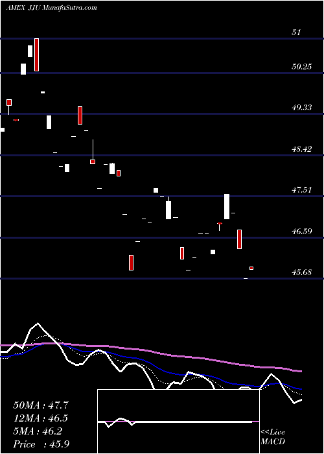Select the 50.25 price level label
324x454 pixels.
click(x=302, y=67)
